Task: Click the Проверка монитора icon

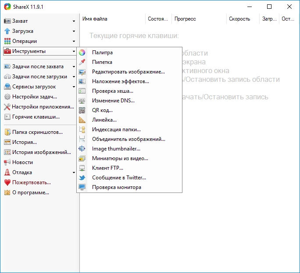Action: pos(82,187)
